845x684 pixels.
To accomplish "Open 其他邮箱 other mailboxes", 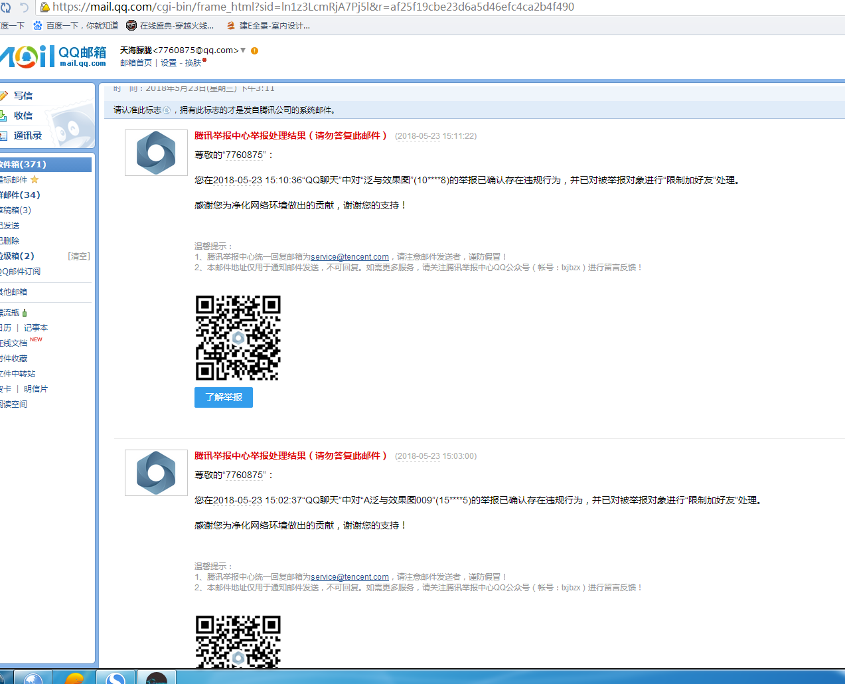I will coord(14,292).
